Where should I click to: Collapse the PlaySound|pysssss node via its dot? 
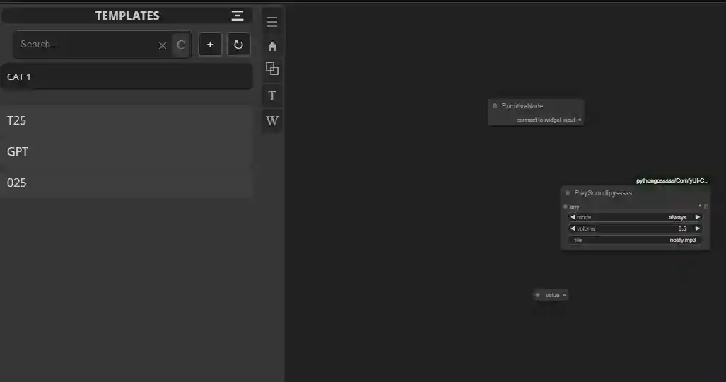pyautogui.click(x=568, y=193)
